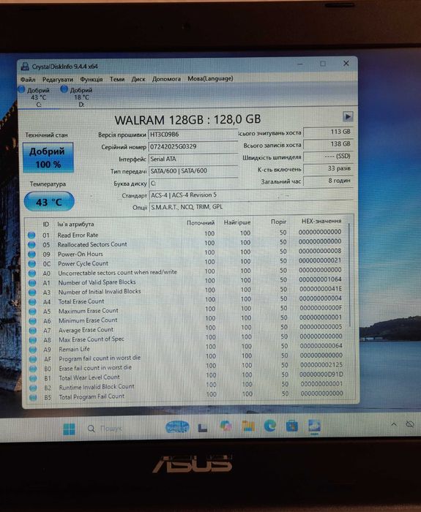Click status icon for Max Erase Count of Spec

33,340
